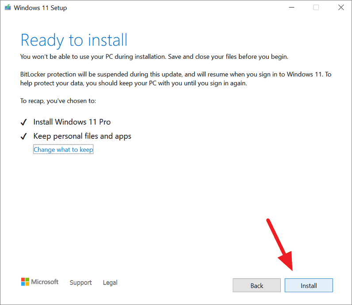Open the Change what to keep link
Image resolution: width=352 pixels, height=305 pixels.
(x=63, y=149)
